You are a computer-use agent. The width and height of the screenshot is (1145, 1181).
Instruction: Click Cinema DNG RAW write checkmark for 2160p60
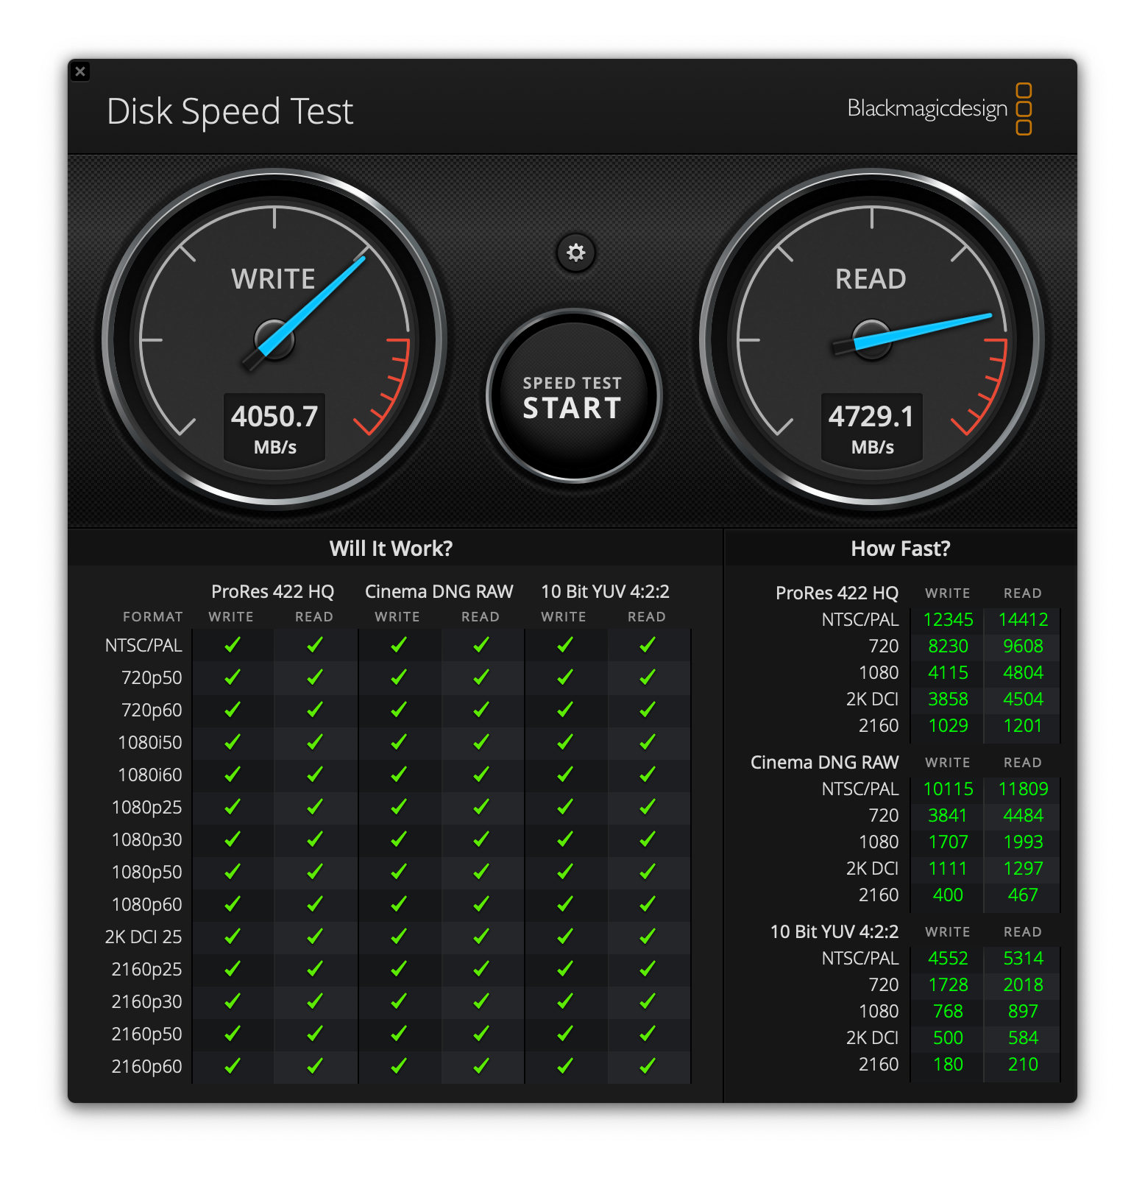pyautogui.click(x=399, y=1066)
